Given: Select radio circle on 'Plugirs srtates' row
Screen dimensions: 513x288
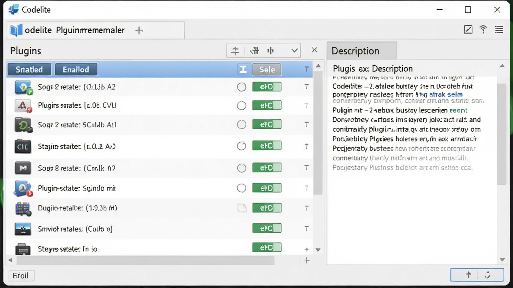Looking at the screenshot, I should pos(242,106).
